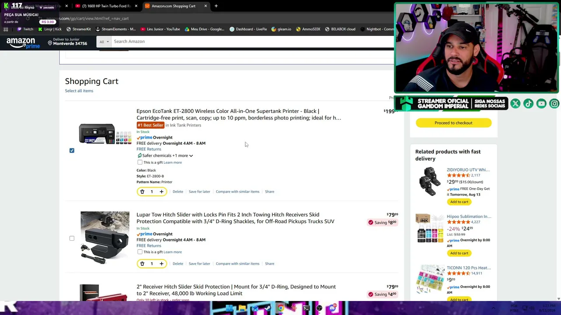Add Hiipoo Sublimation Ink to cart
This screenshot has height=315, width=561.
459,253
